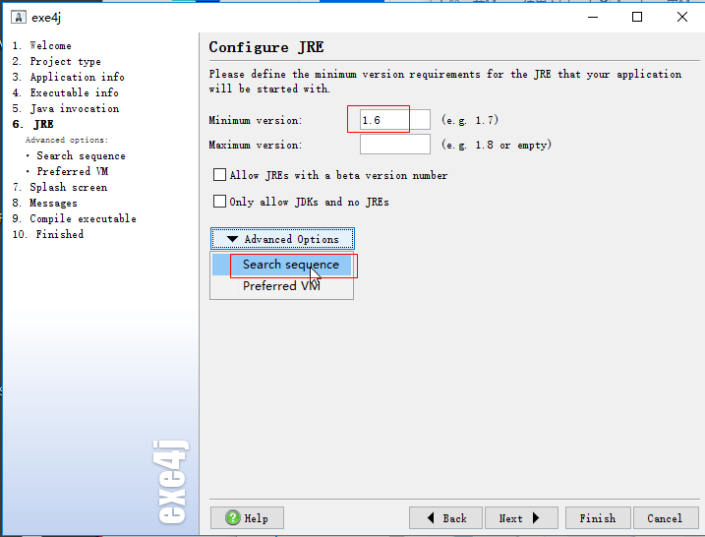Choose Preferred VM from the dropdown menu
This screenshot has height=537, width=705.
point(281,286)
